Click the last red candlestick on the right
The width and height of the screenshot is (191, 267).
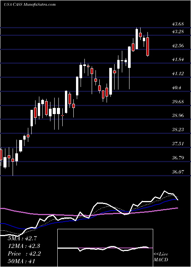point(148,46)
